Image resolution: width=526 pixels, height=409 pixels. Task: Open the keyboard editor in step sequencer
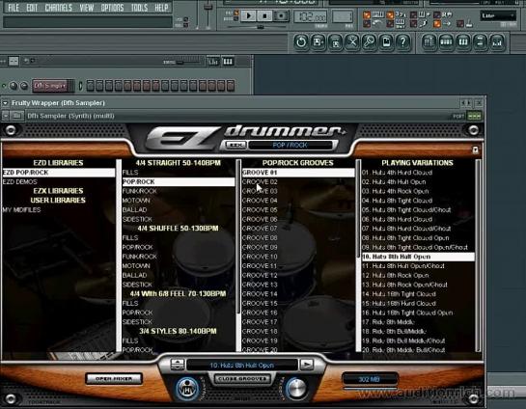228,62
